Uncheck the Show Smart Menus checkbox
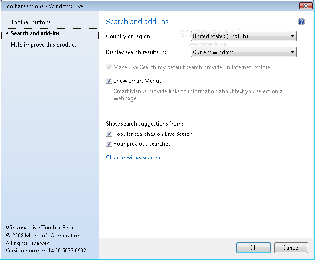315x260 pixels. pyautogui.click(x=109, y=81)
